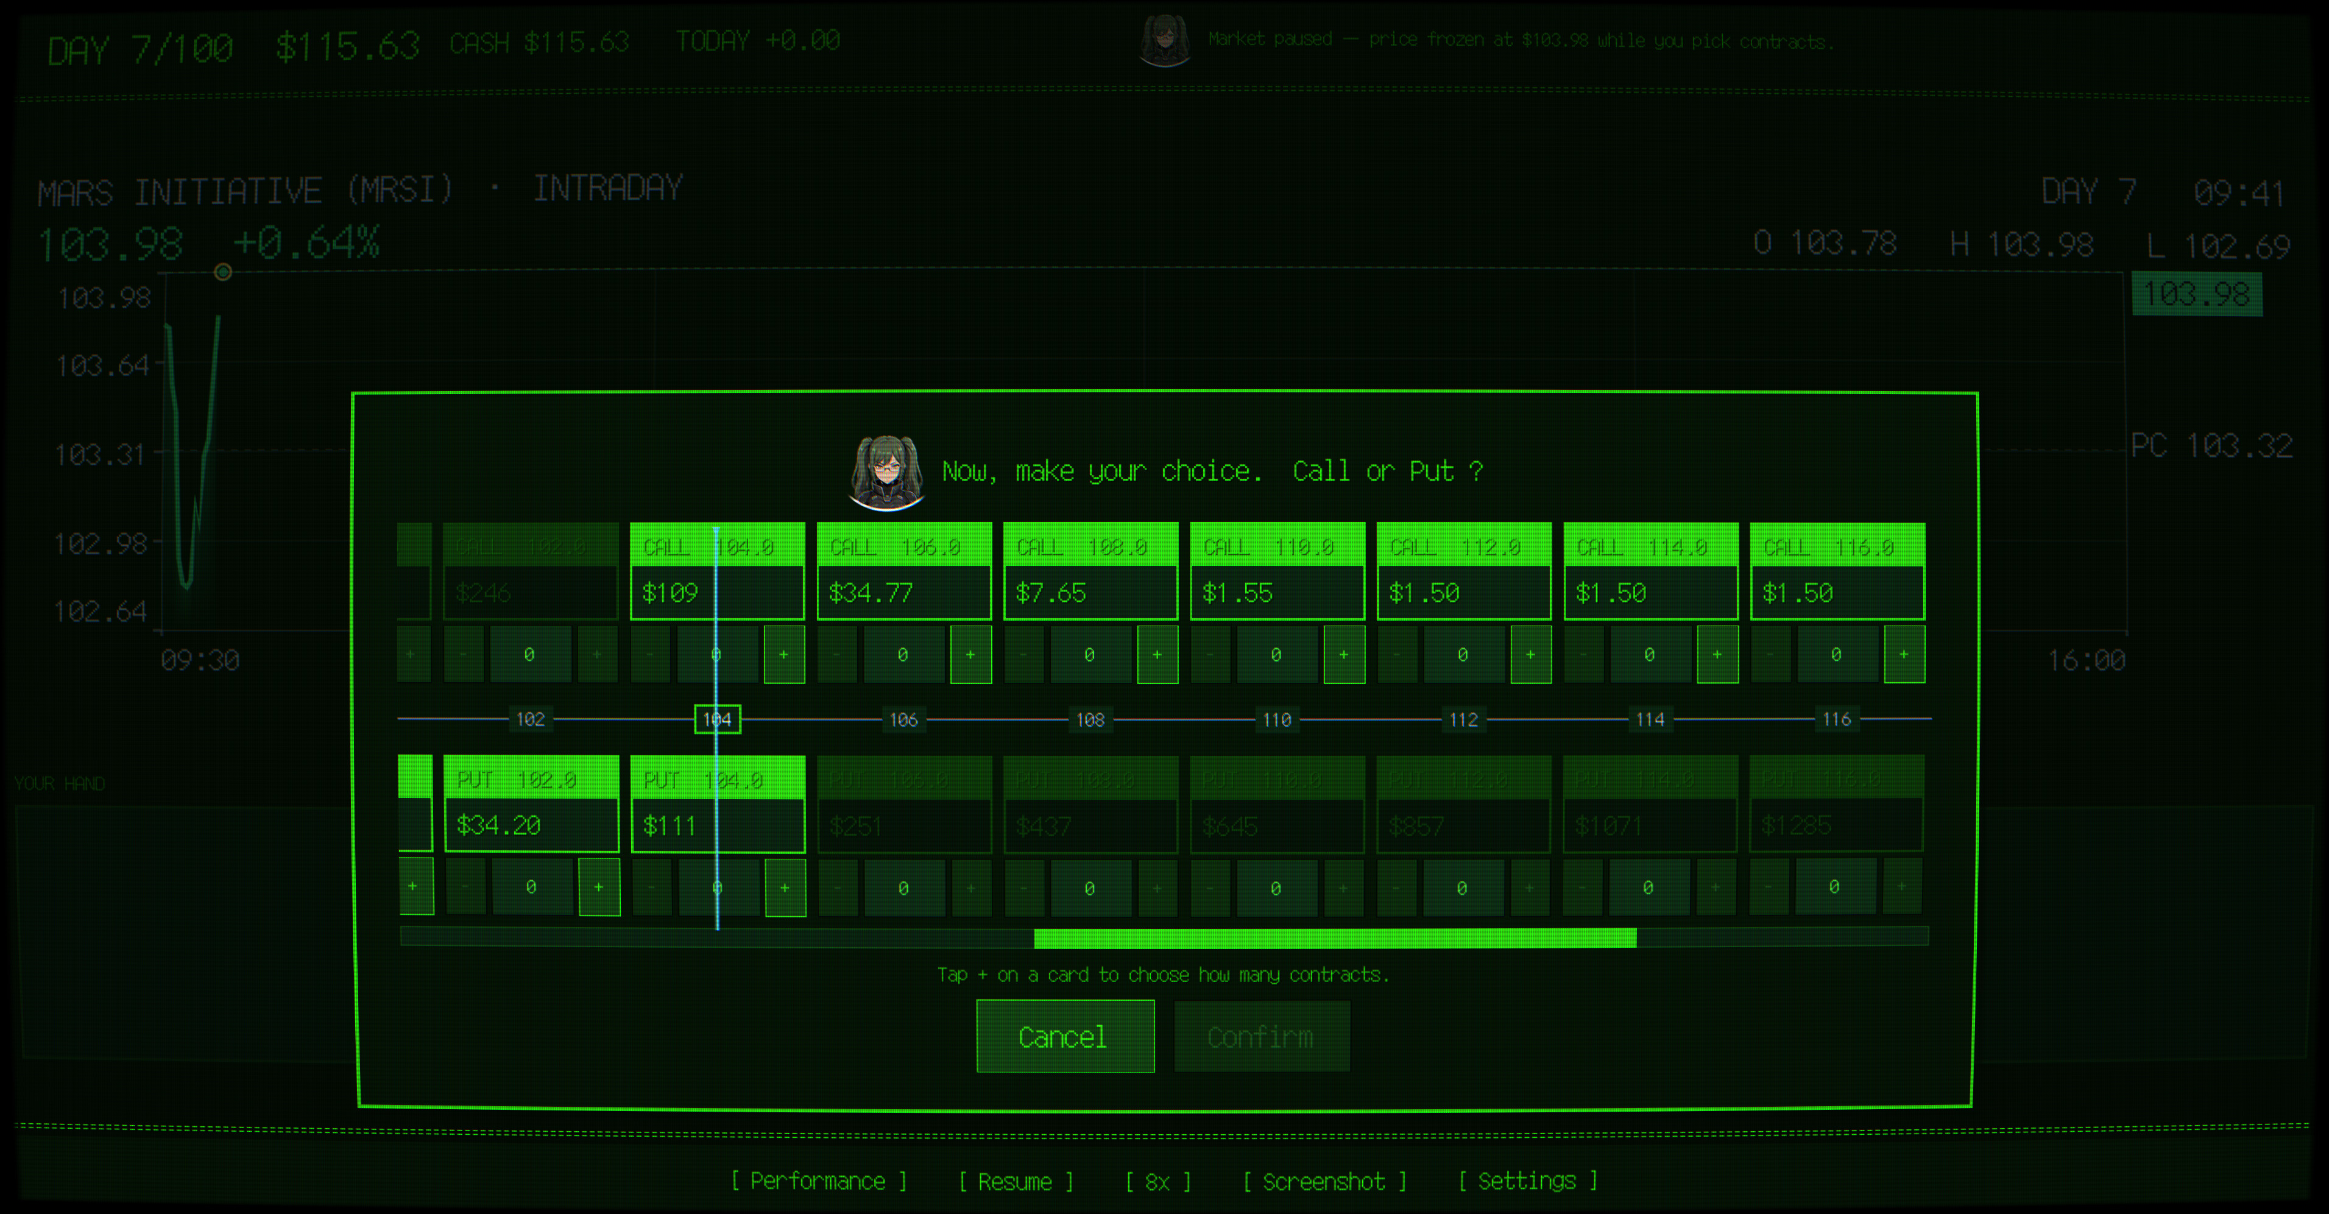Click the CASH $115.63 readout
This screenshot has height=1214, width=2329.
[539, 43]
